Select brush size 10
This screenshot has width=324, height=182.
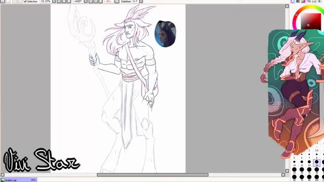click(294, 163)
